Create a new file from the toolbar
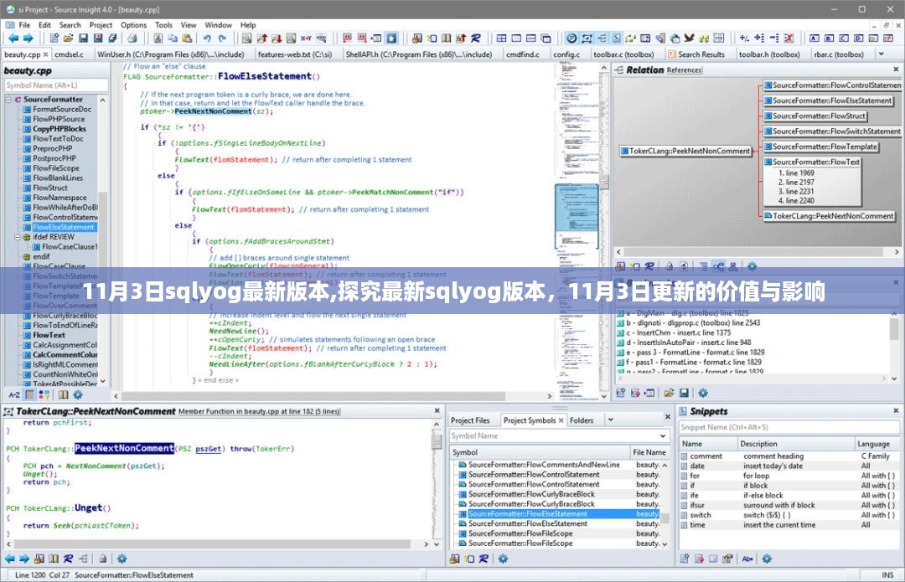Screen dimensions: 905x582 (54, 39)
